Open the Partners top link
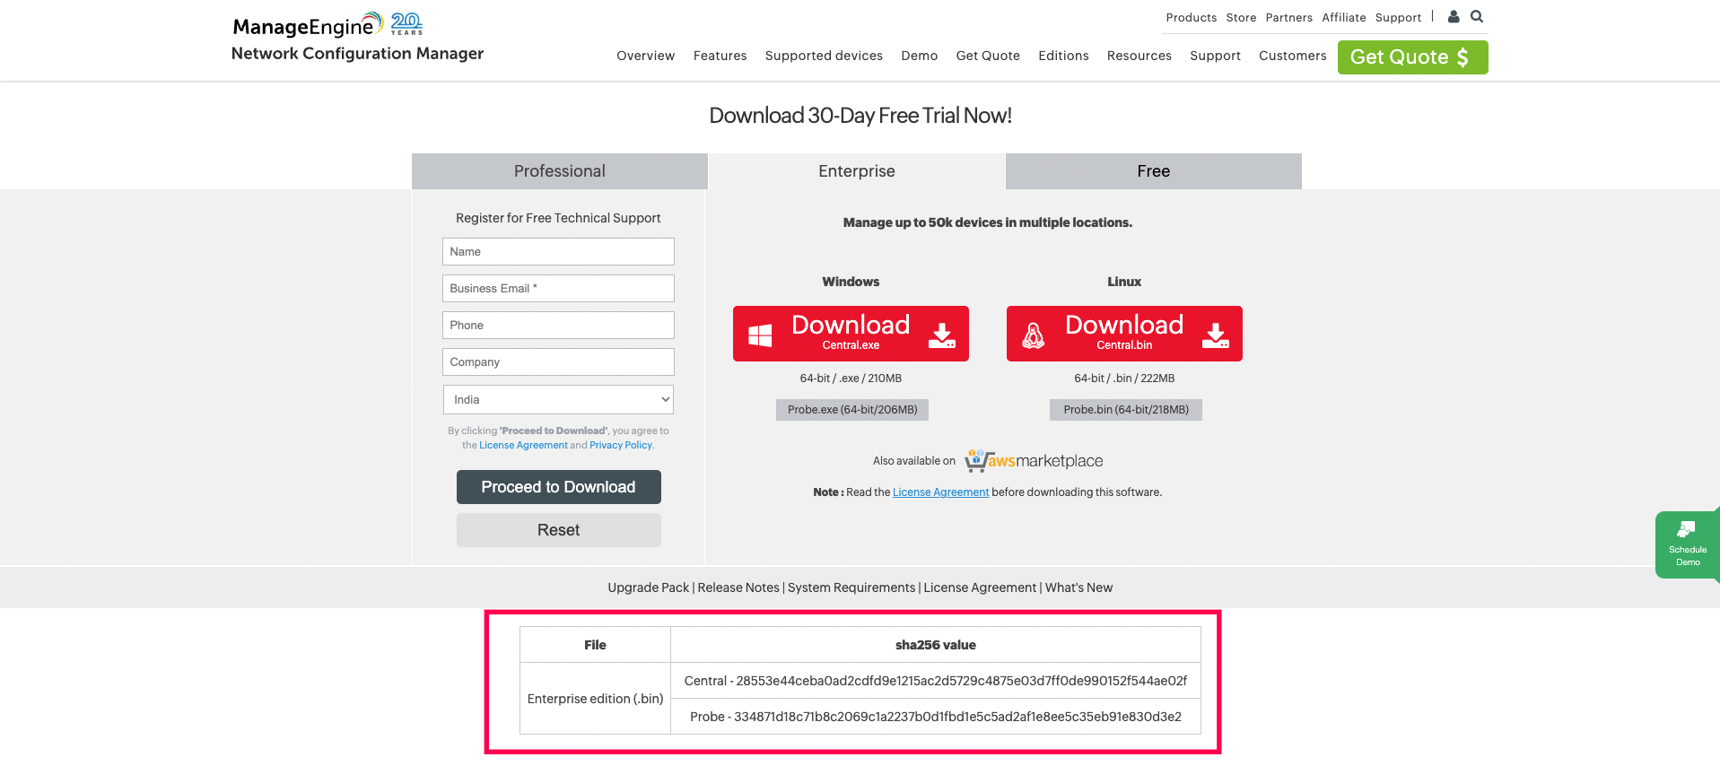 [1288, 17]
